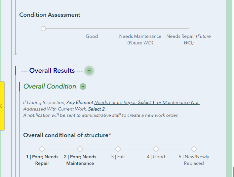Viewport: 234px width, 177px height.
Task: Click the '2 | Poor; Needs Maintenance' label
Action: [80, 160]
